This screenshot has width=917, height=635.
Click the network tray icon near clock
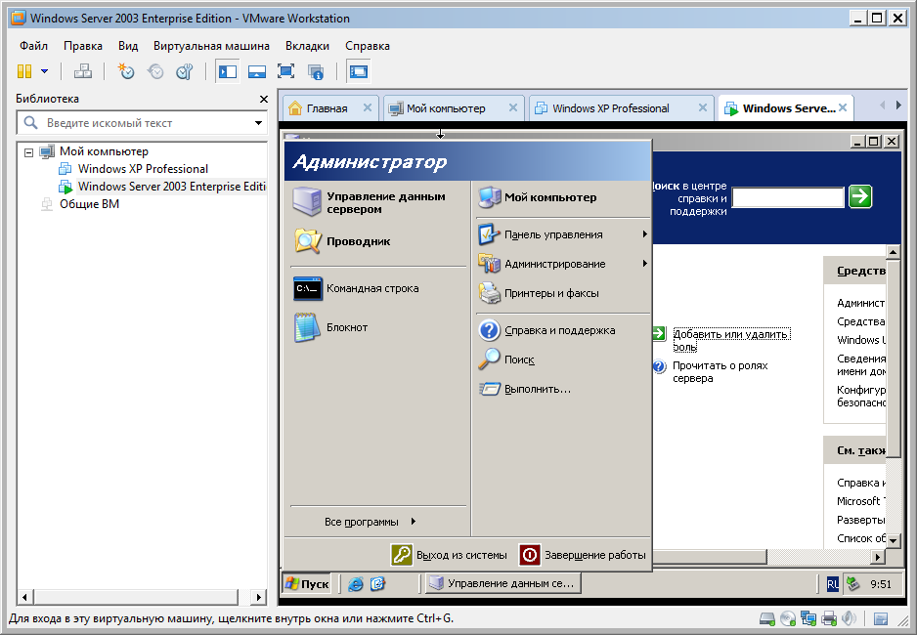point(853,583)
